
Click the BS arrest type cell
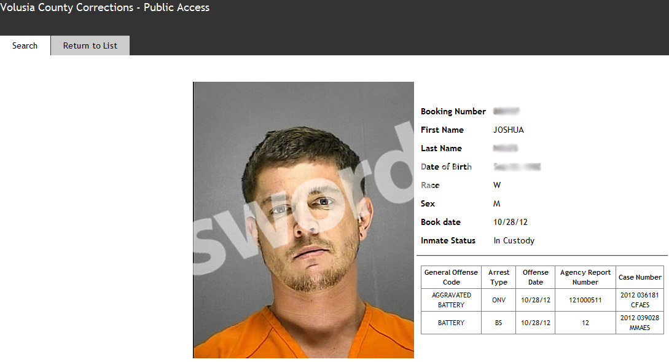pyautogui.click(x=498, y=323)
